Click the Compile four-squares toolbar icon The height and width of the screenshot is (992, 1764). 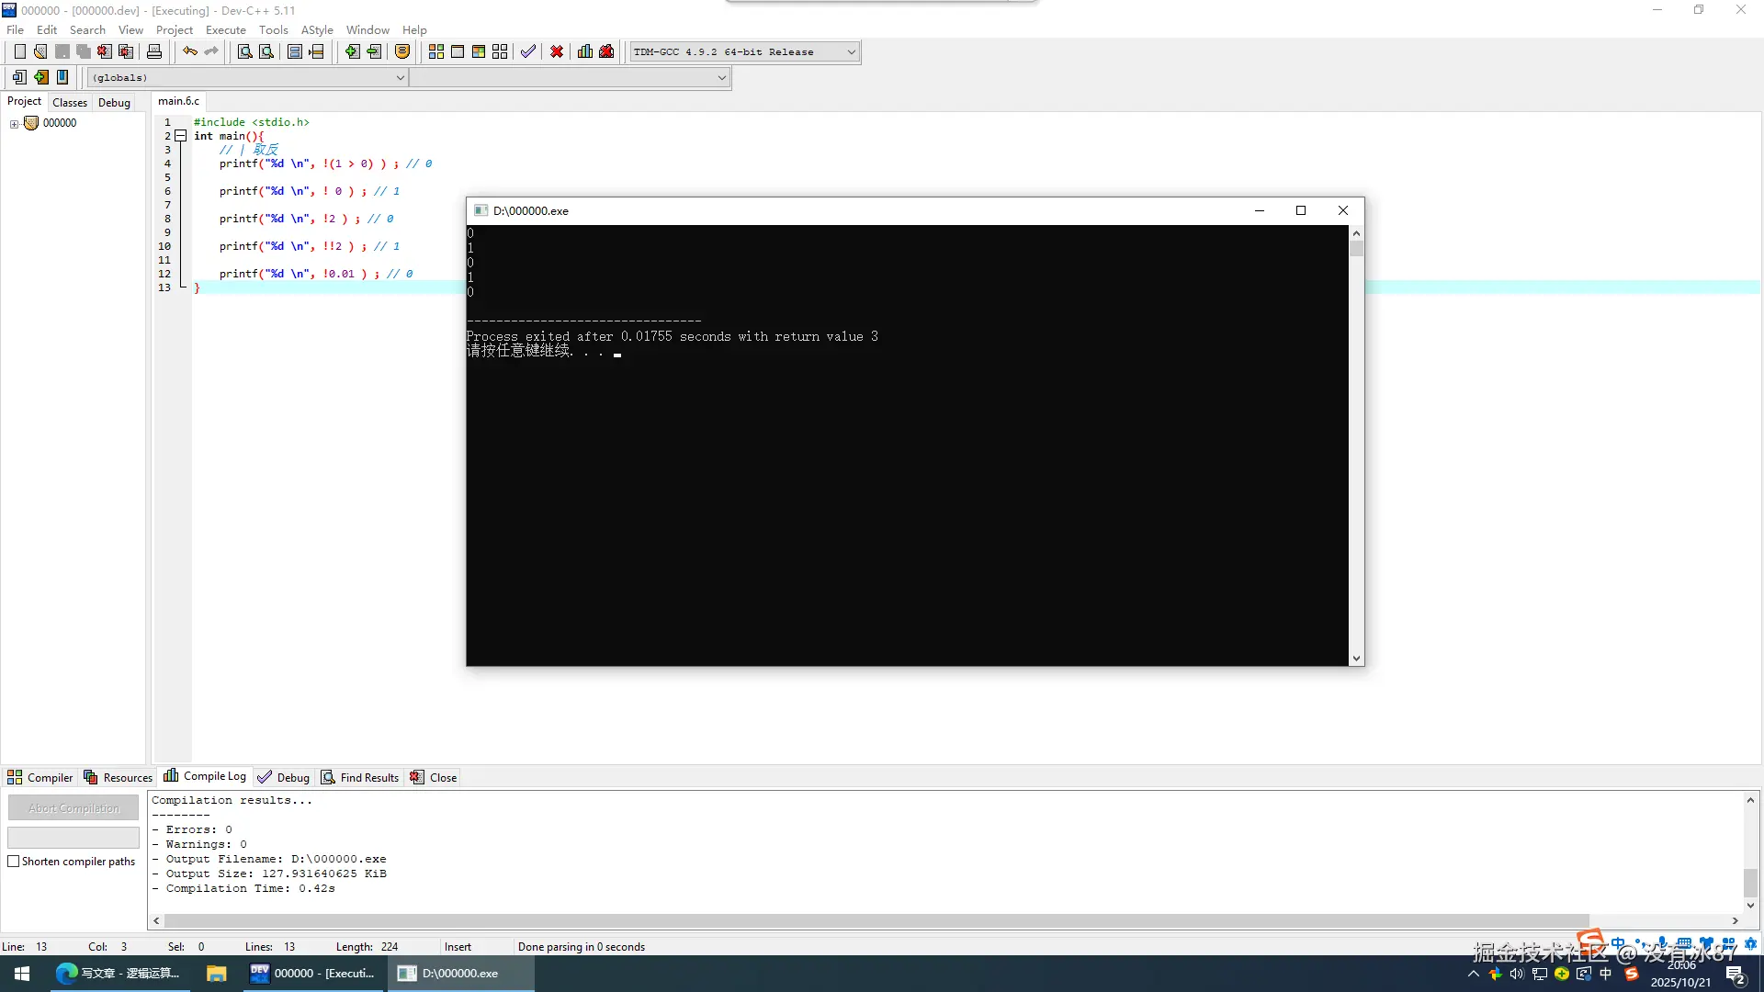pyautogui.click(x=436, y=52)
